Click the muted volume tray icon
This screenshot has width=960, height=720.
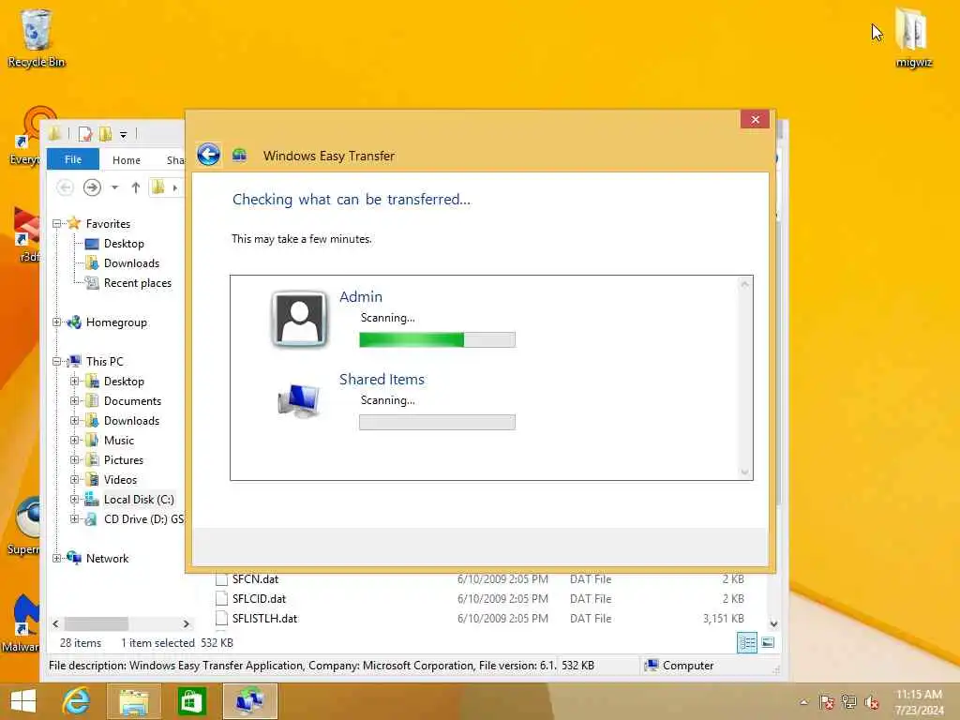pos(871,702)
